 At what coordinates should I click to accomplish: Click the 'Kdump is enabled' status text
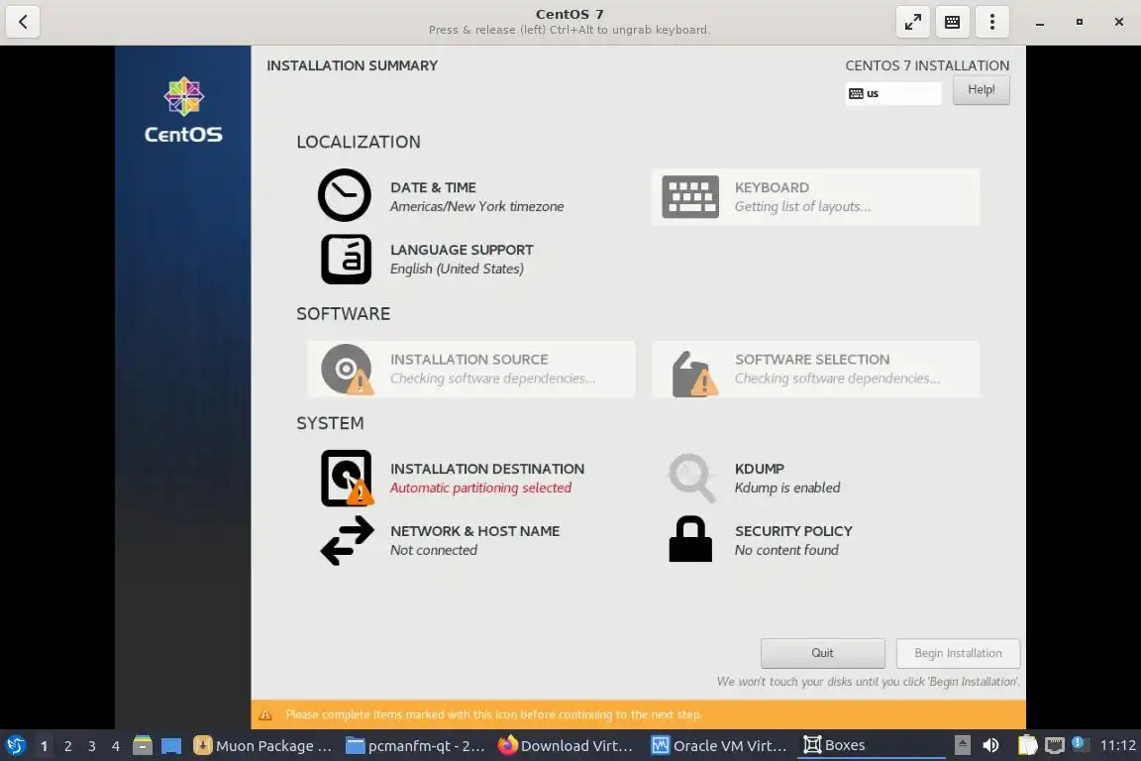[x=787, y=488]
